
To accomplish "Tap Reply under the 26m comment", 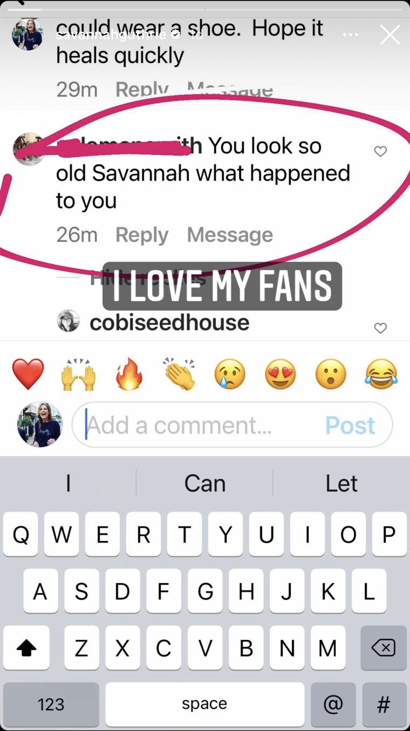I will click(142, 235).
